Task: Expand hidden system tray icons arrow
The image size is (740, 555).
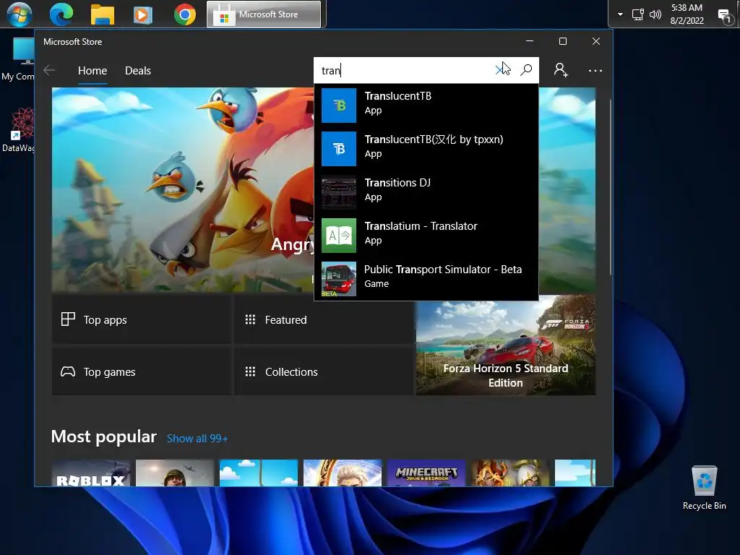Action: pos(620,14)
